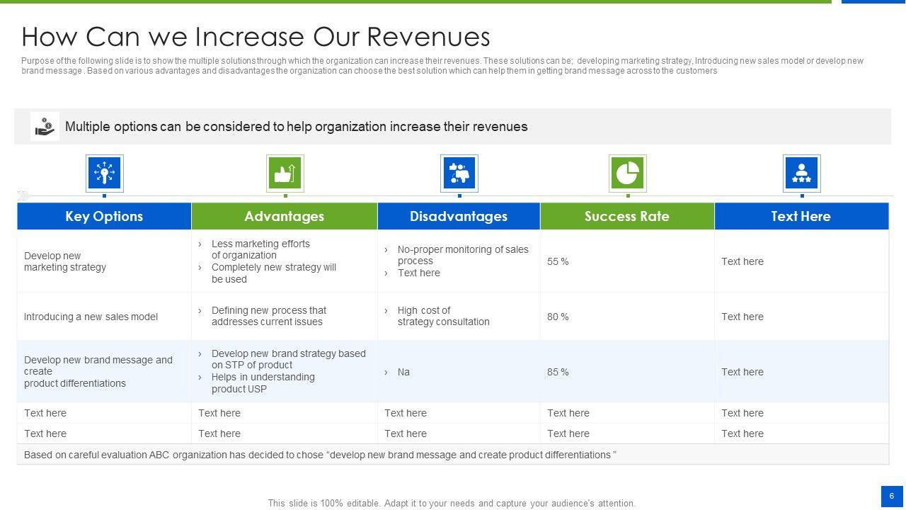Click the double chevron arrow left of timeline

click(23, 195)
